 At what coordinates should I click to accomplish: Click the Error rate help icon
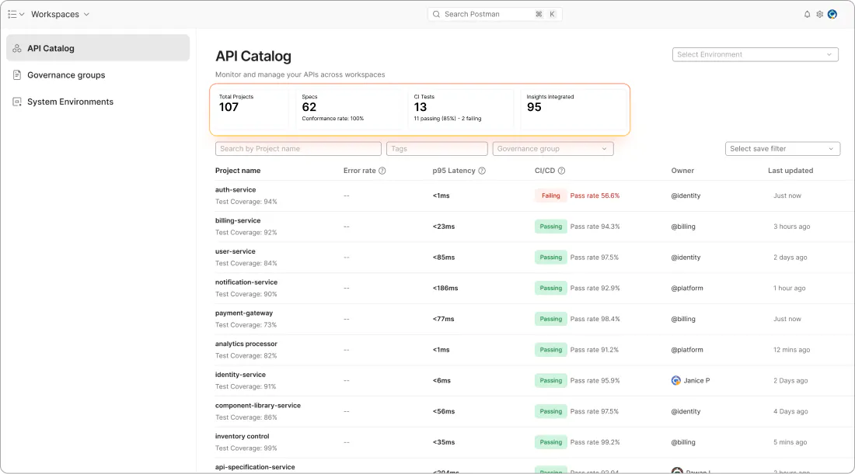click(x=382, y=171)
